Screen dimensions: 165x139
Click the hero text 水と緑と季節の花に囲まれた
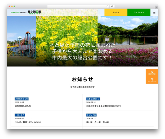point(82,45)
